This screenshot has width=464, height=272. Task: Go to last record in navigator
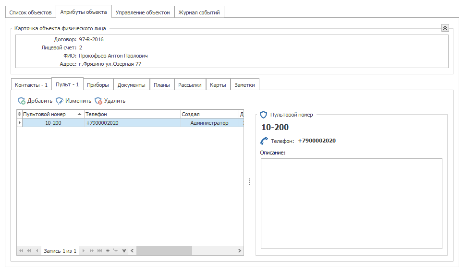click(100, 251)
